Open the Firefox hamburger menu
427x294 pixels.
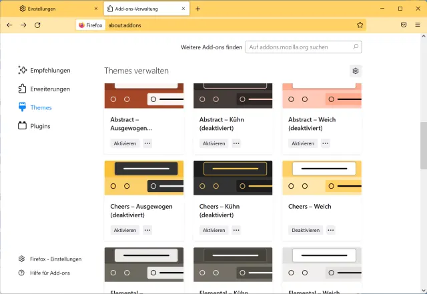click(418, 25)
